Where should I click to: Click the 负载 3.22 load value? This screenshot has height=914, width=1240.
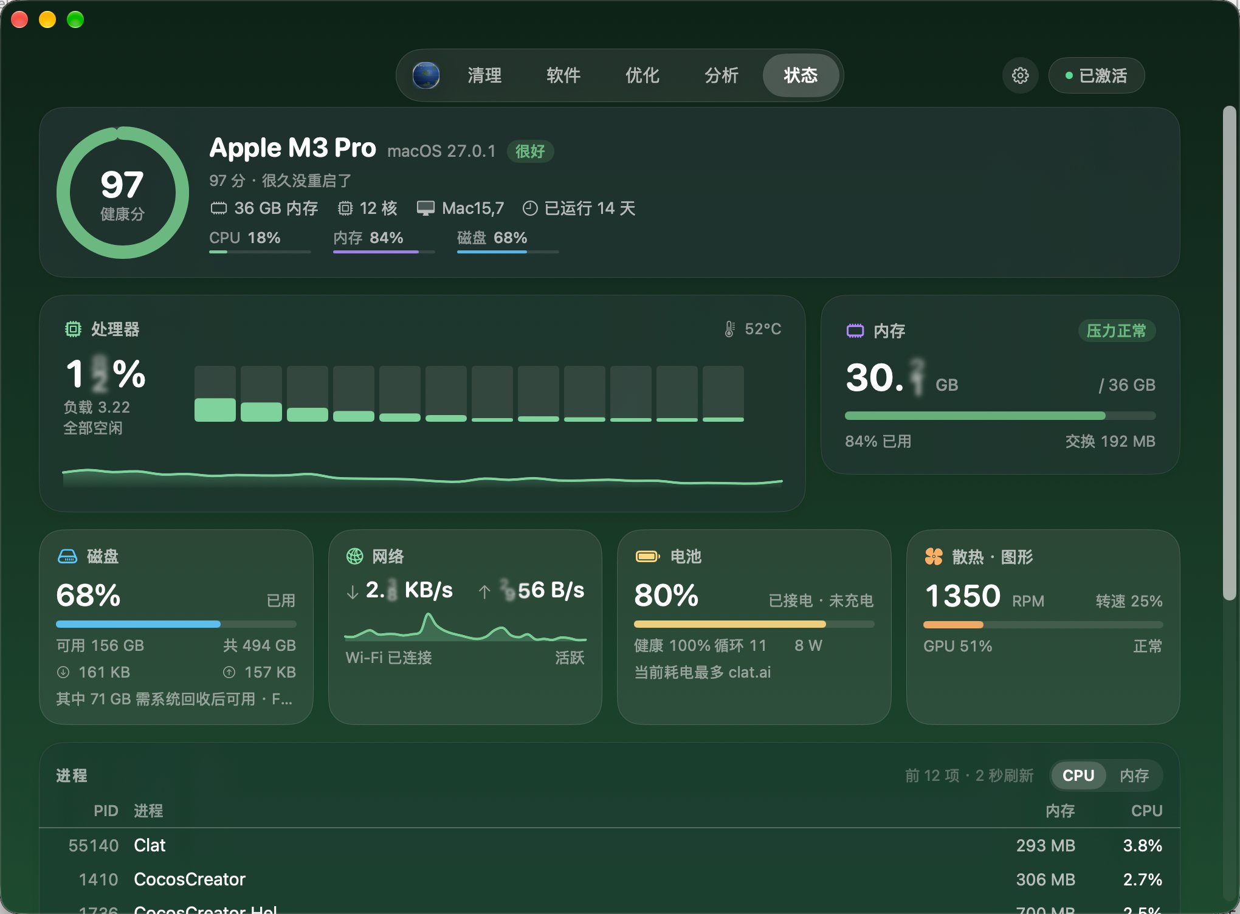point(97,407)
